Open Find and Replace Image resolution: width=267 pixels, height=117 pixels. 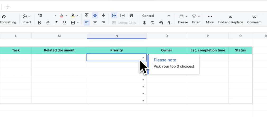(230, 19)
